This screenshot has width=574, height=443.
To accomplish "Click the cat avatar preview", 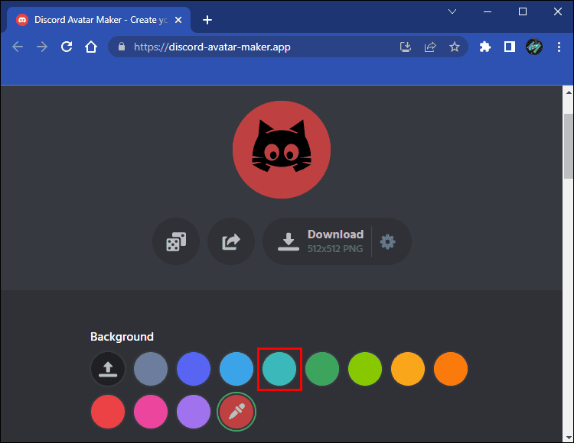I will (x=282, y=150).
